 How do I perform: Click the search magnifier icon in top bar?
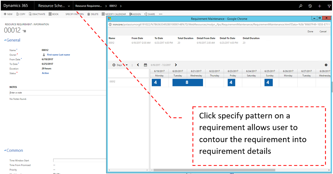coord(300,6)
